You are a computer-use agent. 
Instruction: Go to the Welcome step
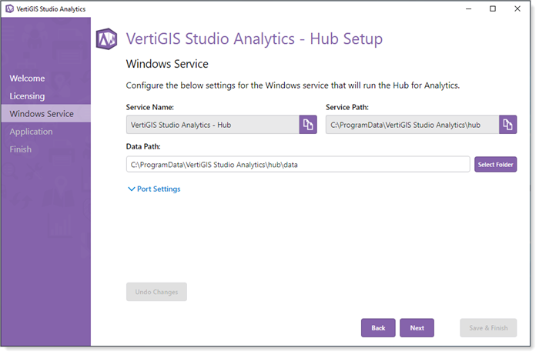pos(27,79)
